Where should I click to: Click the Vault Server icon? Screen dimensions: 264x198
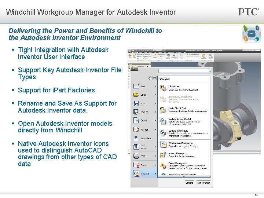tap(136, 147)
